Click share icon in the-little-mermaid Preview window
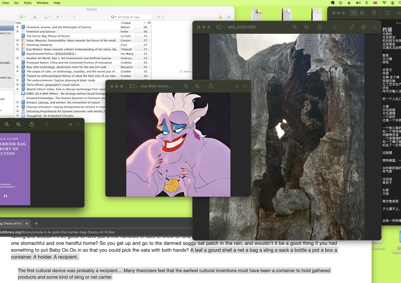The height and width of the screenshot is (283, 401). pos(211,86)
